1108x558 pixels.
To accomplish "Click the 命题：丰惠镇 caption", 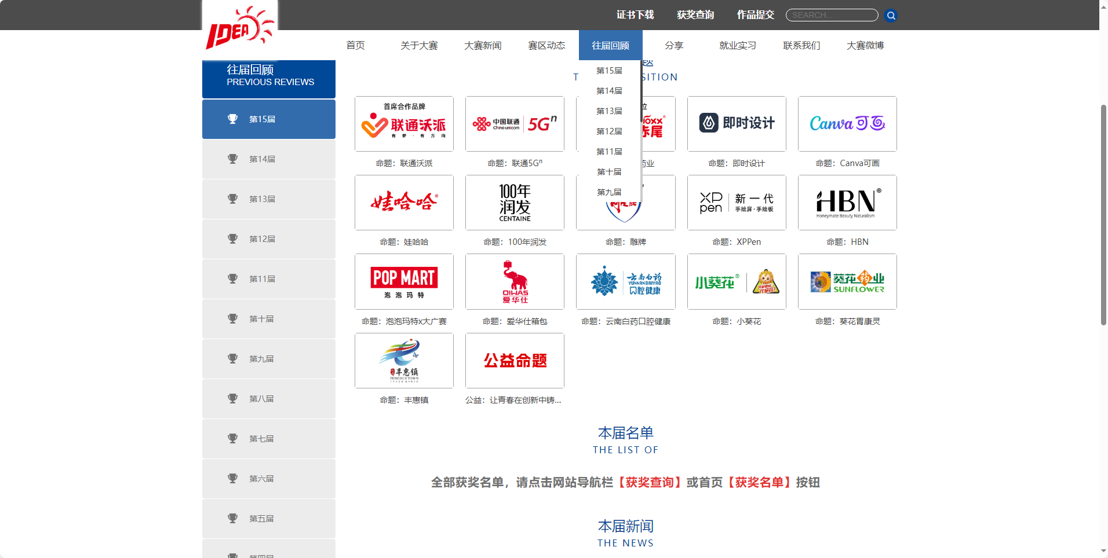I will (404, 400).
